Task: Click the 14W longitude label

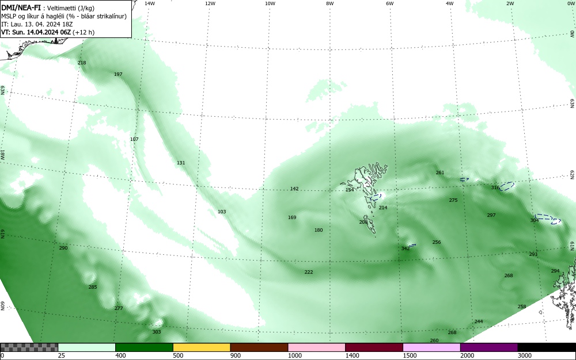Action: pyautogui.click(x=150, y=3)
